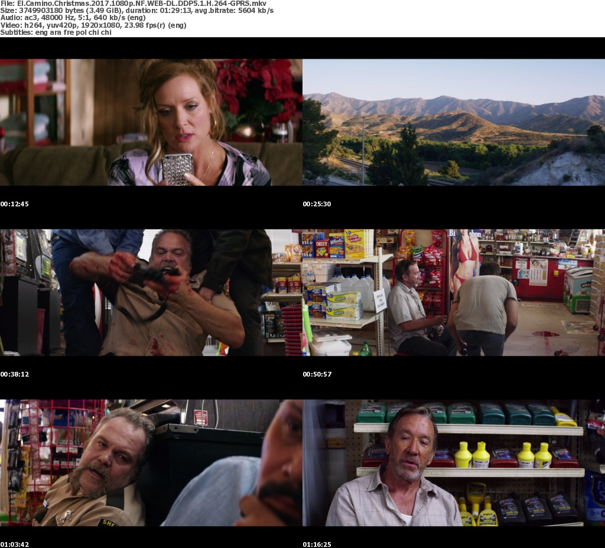Click the 00:25:30 timestamp
Image resolution: width=605 pixels, height=548 pixels.
317,204
